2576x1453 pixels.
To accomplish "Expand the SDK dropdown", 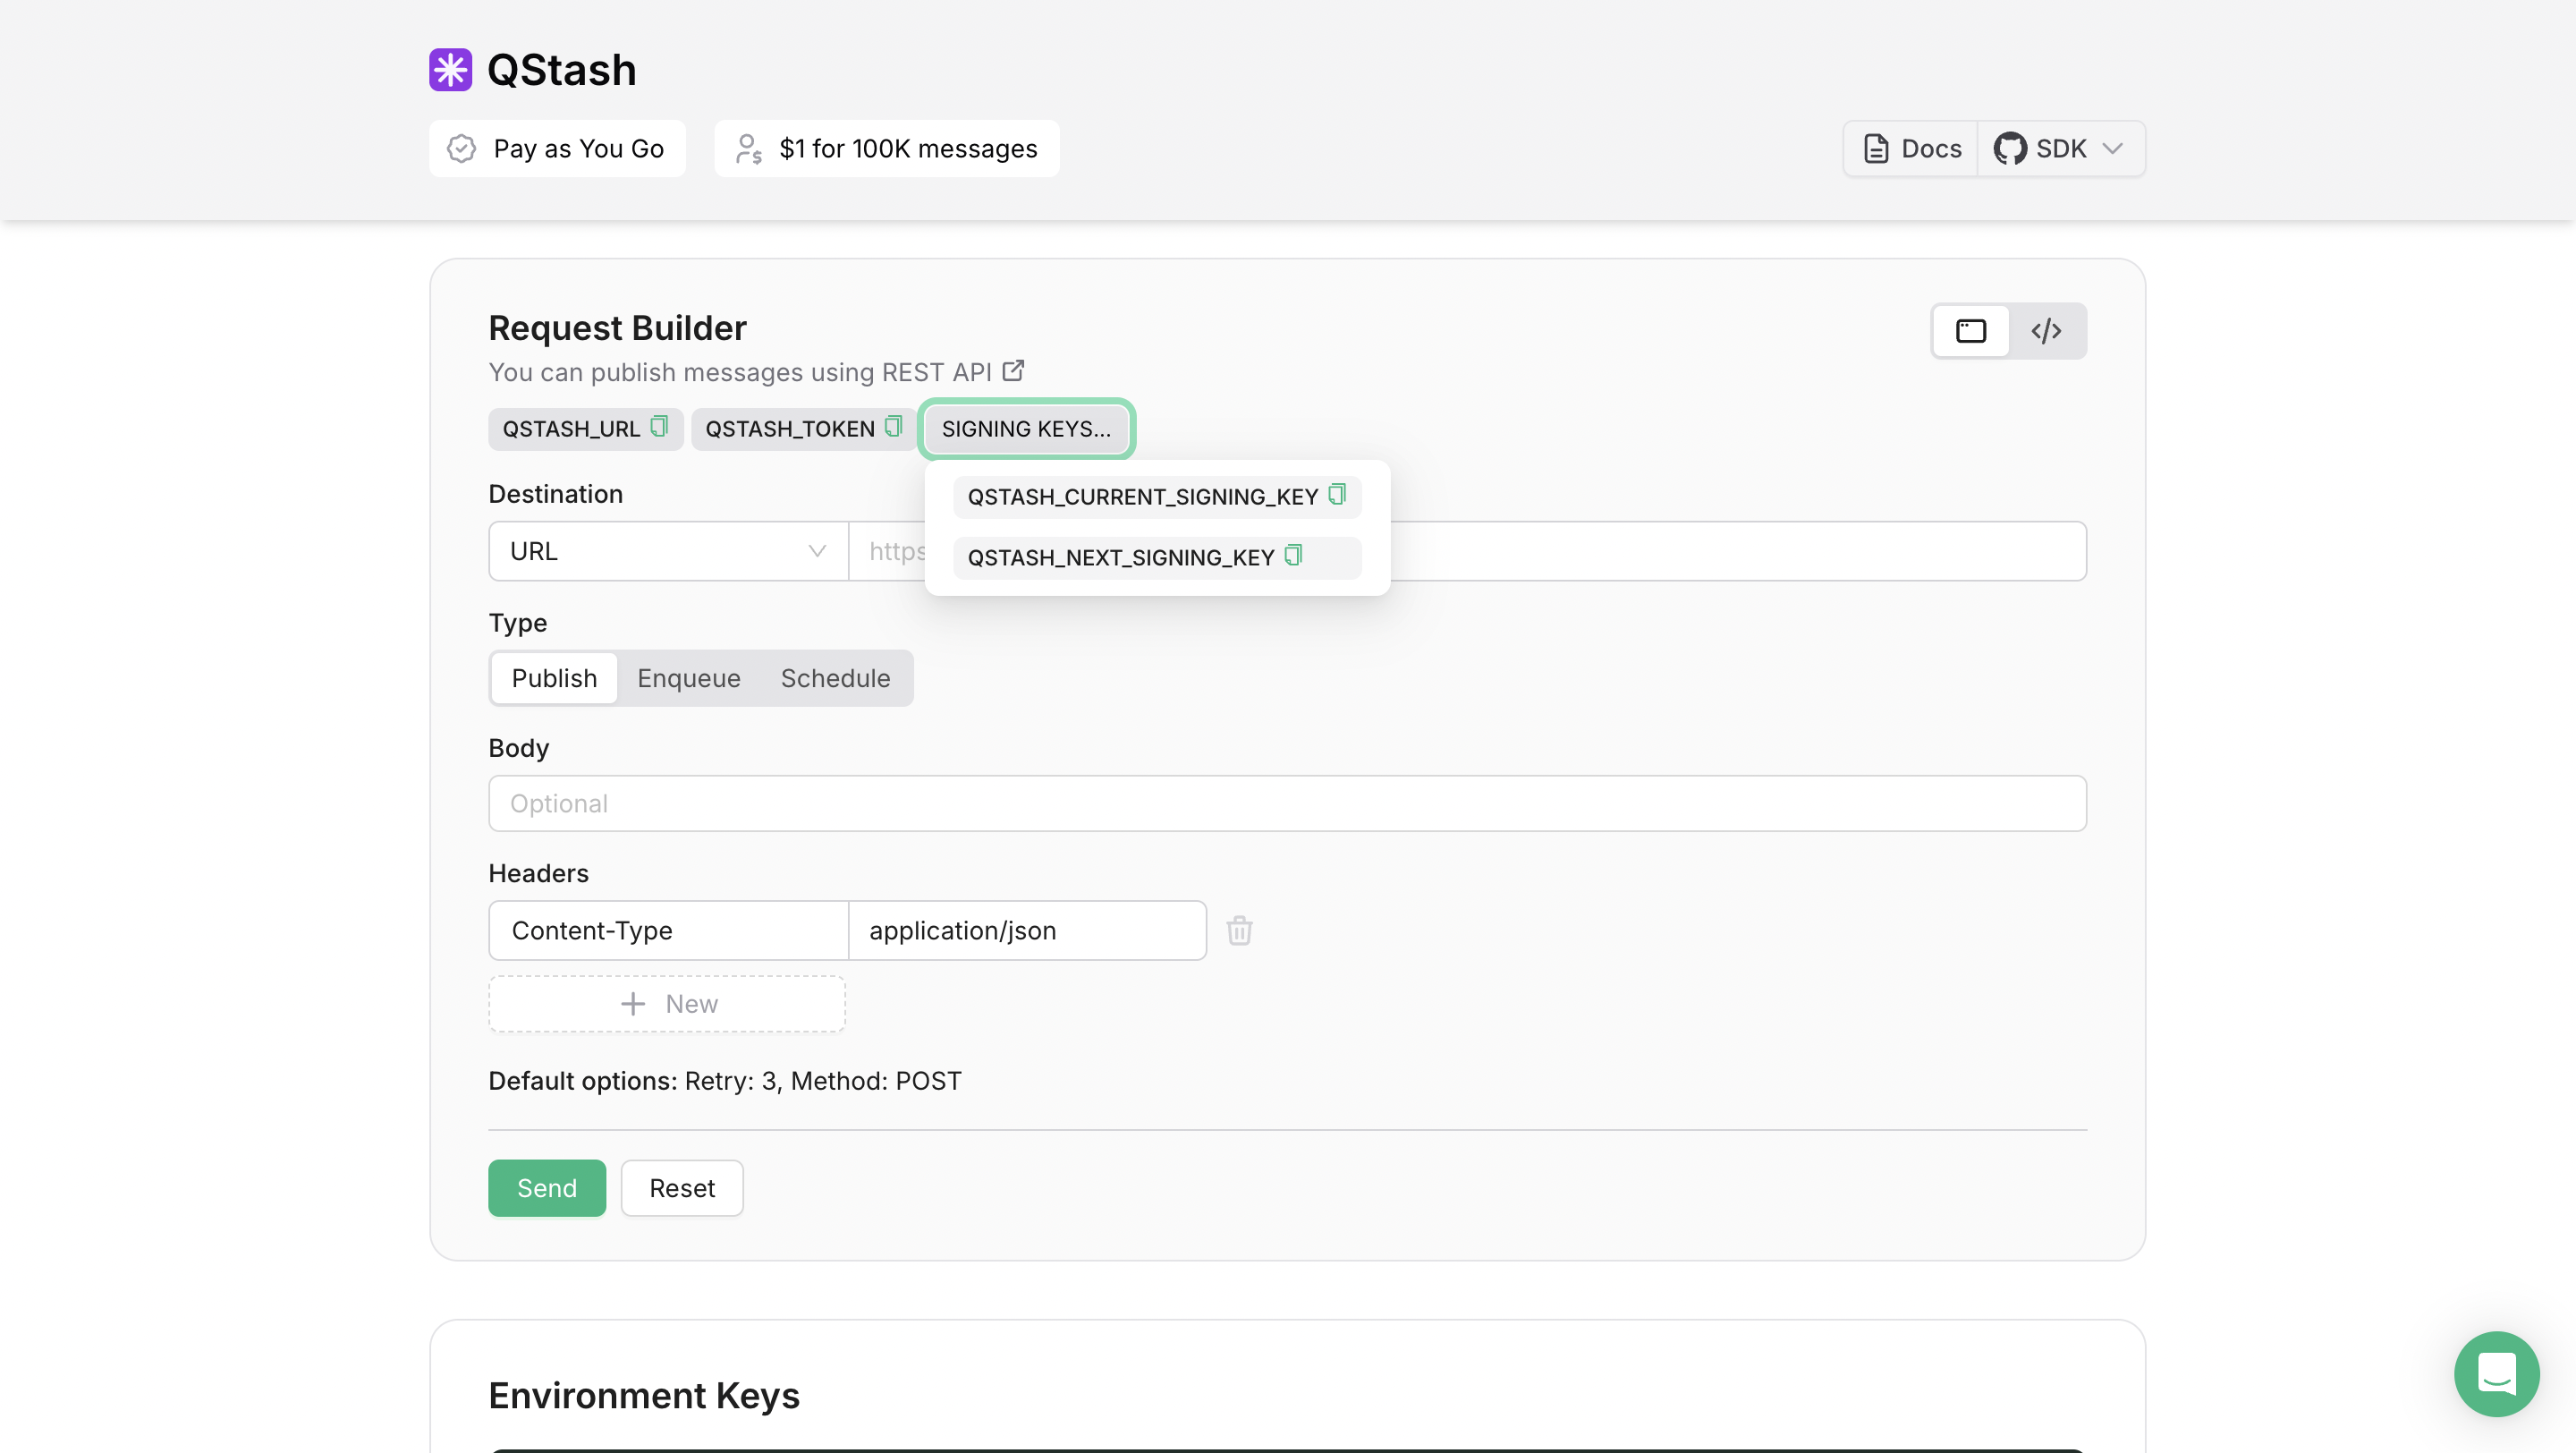I will tap(2113, 148).
